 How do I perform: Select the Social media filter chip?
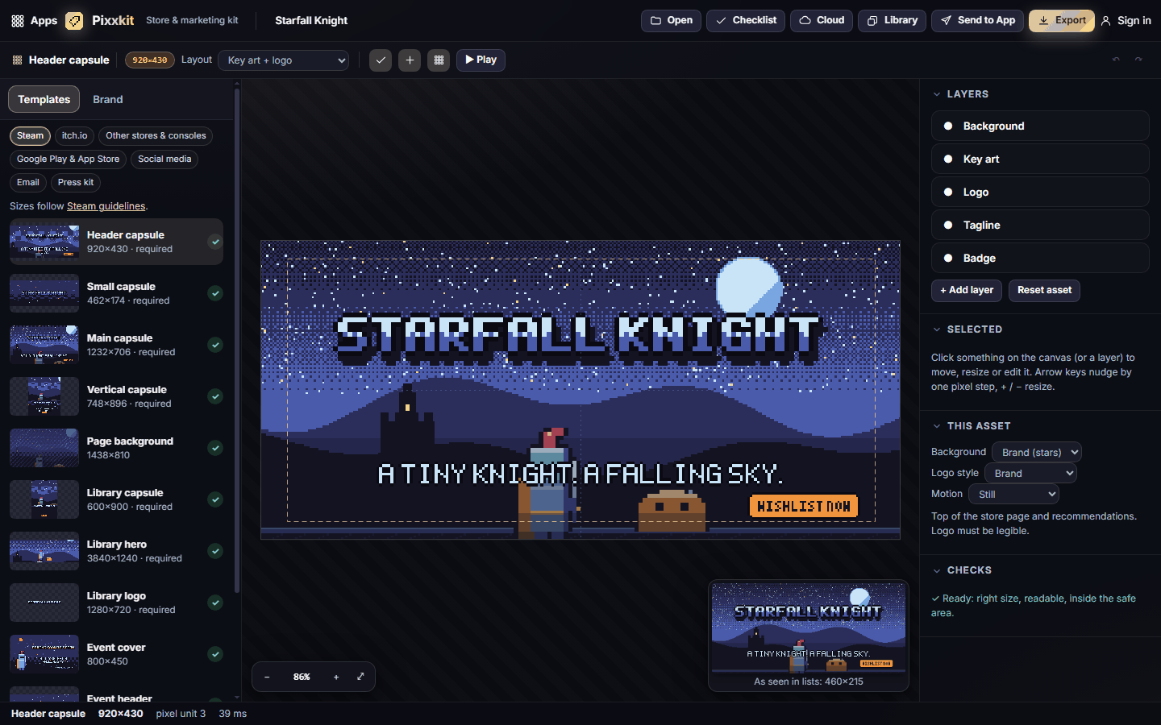(x=164, y=159)
